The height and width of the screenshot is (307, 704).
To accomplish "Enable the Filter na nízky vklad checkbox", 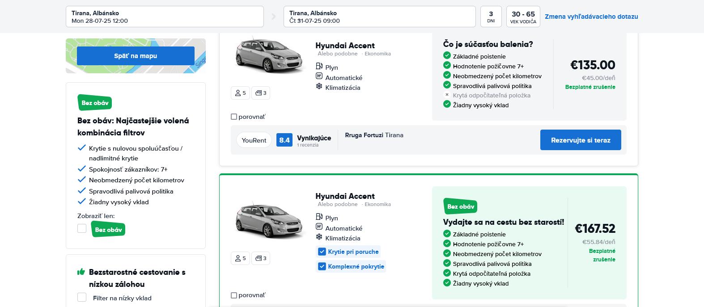I will pos(82,298).
